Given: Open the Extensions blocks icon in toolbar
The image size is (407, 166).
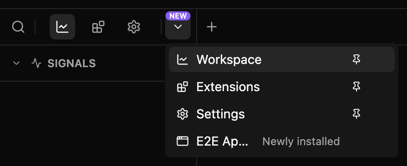Looking at the screenshot, I should pyautogui.click(x=98, y=27).
